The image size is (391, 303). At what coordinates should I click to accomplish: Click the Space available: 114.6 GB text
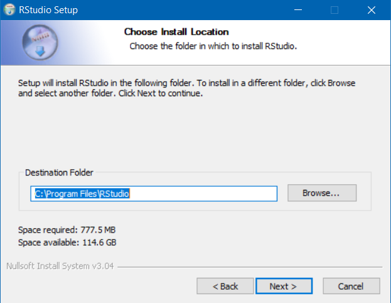[x=67, y=243]
